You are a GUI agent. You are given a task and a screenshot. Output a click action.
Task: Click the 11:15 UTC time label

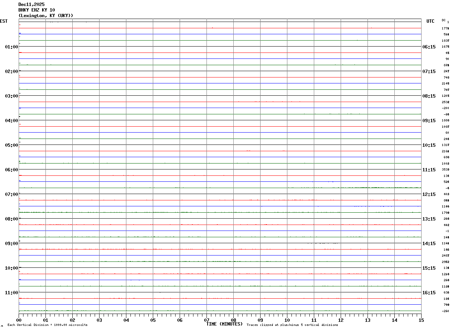(429, 170)
